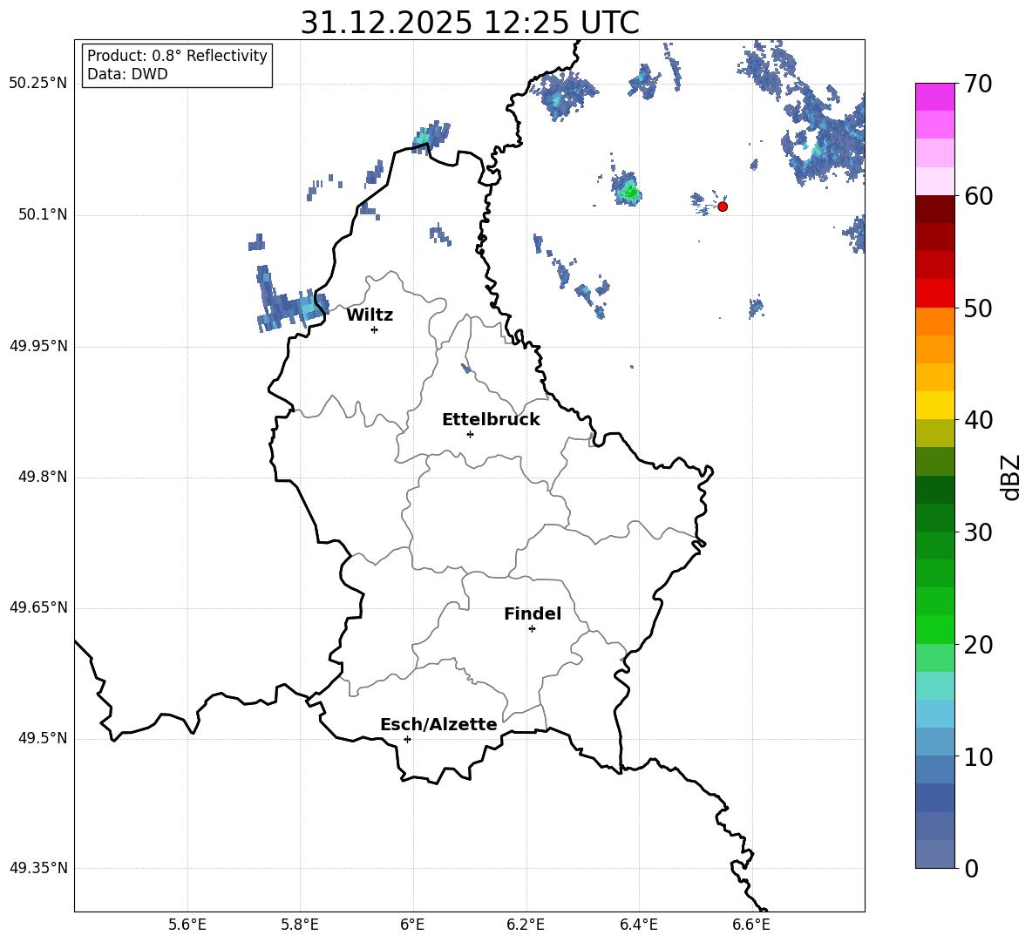Click the colorbar tick value 50
Screen dimensions: 1032x942
pos(978,308)
